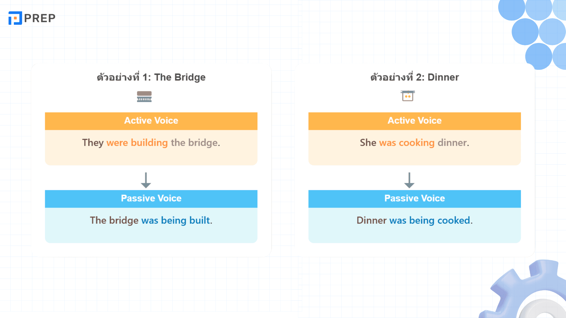This screenshot has width=566, height=318.
Task: Click the orange words "were building"
Action: [x=137, y=143]
